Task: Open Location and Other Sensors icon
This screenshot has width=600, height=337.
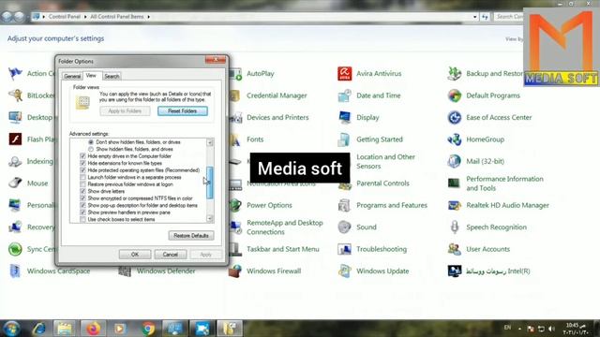Action: click(x=385, y=161)
